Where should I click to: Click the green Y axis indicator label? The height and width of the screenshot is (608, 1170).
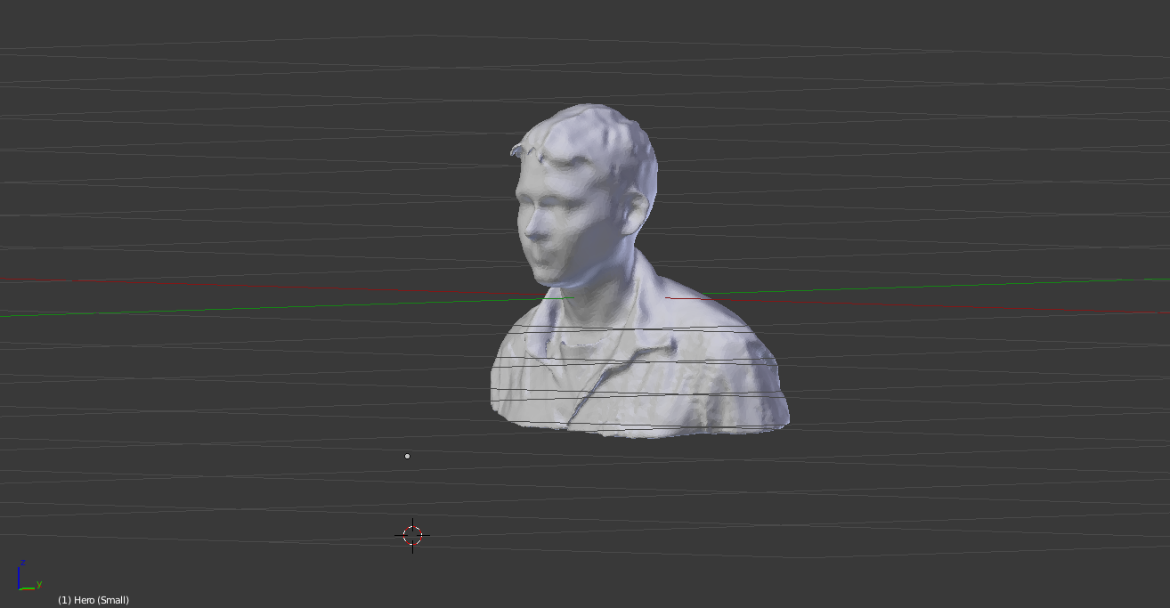click(39, 584)
